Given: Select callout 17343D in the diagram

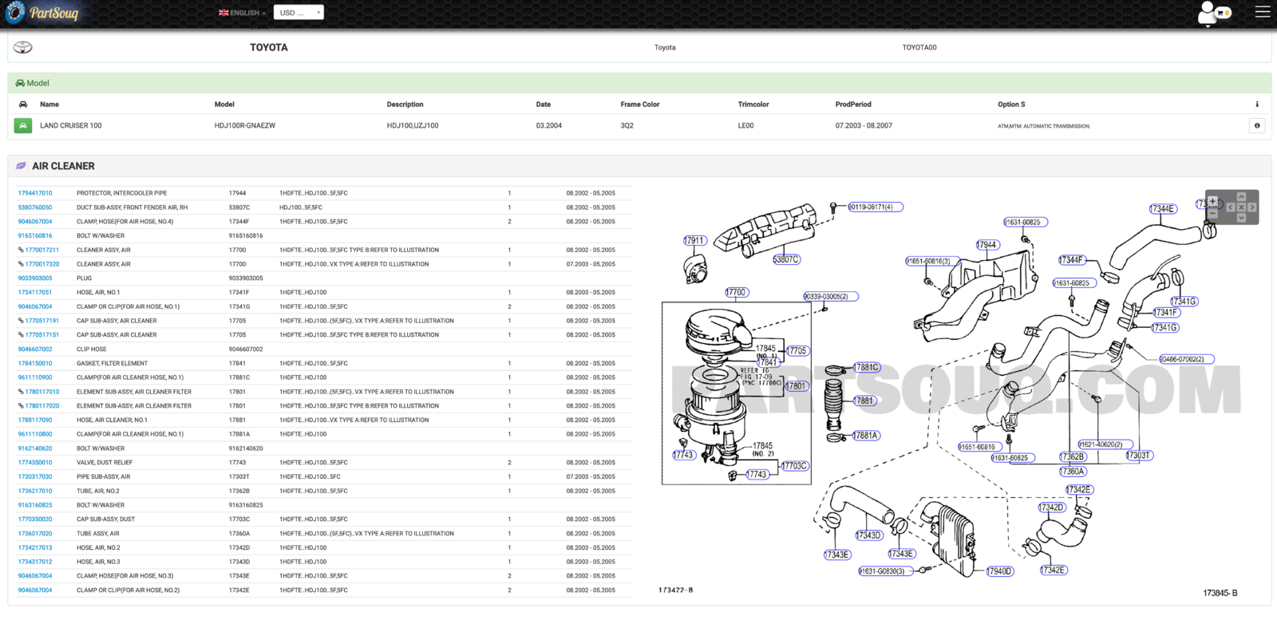Looking at the screenshot, I should pos(868,535).
